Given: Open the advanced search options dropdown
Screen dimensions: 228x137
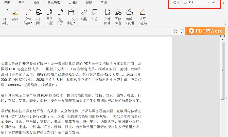Looking at the screenshot, I should (x=176, y=2).
